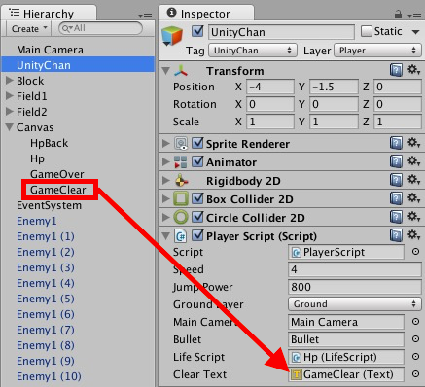Click the object name field UnityChan
The width and height of the screenshot is (425, 387).
click(x=281, y=32)
